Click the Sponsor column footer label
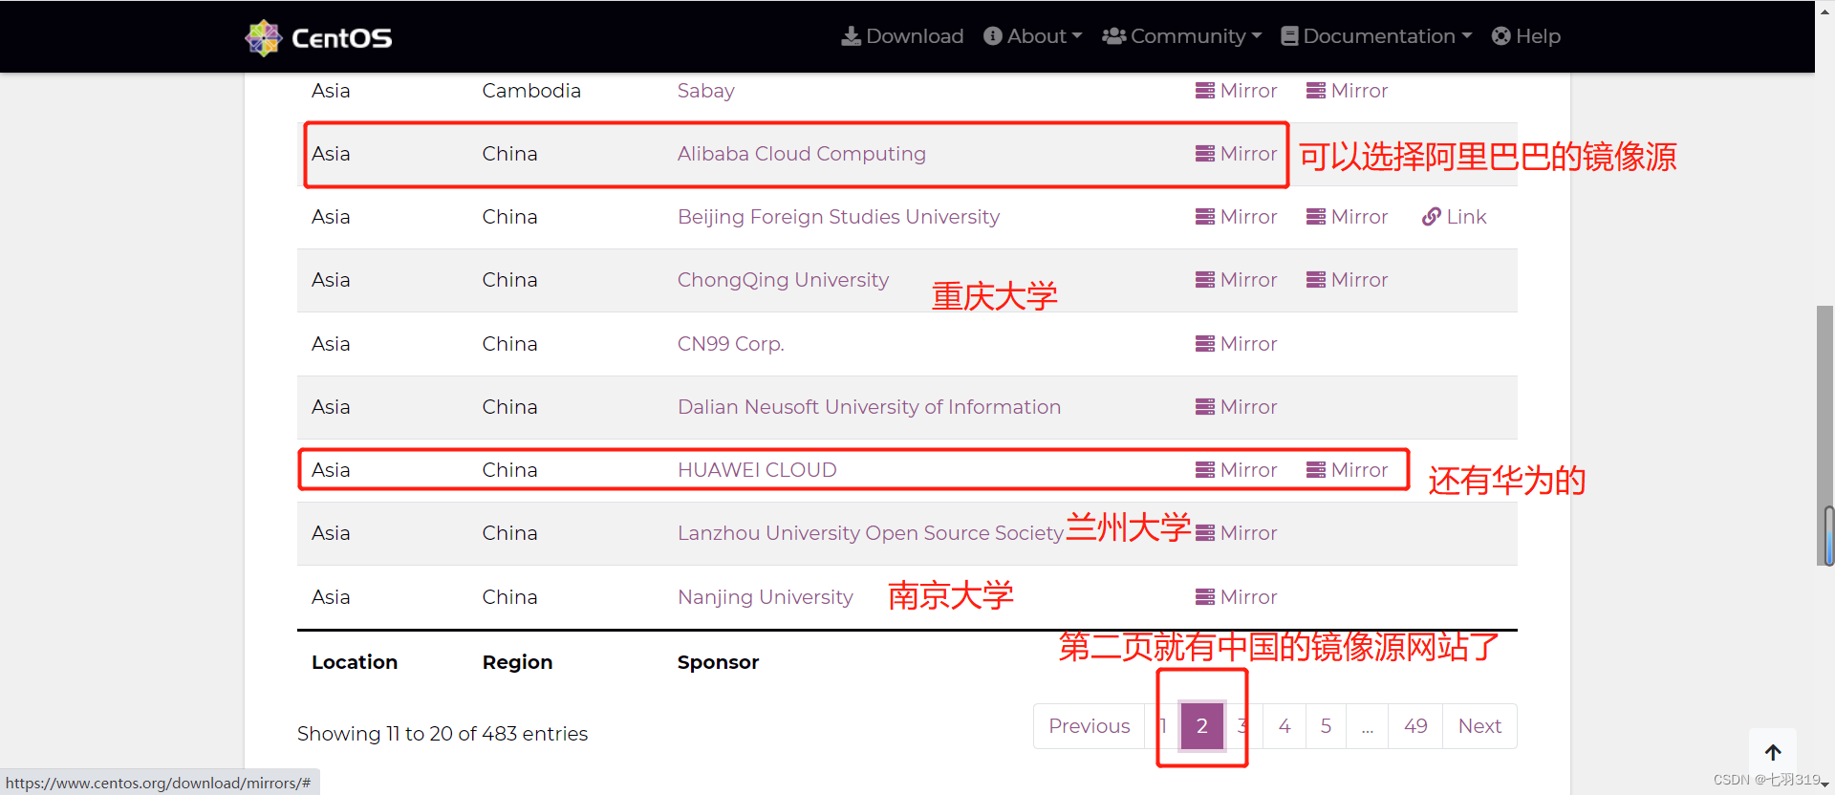1835x795 pixels. pos(718,662)
